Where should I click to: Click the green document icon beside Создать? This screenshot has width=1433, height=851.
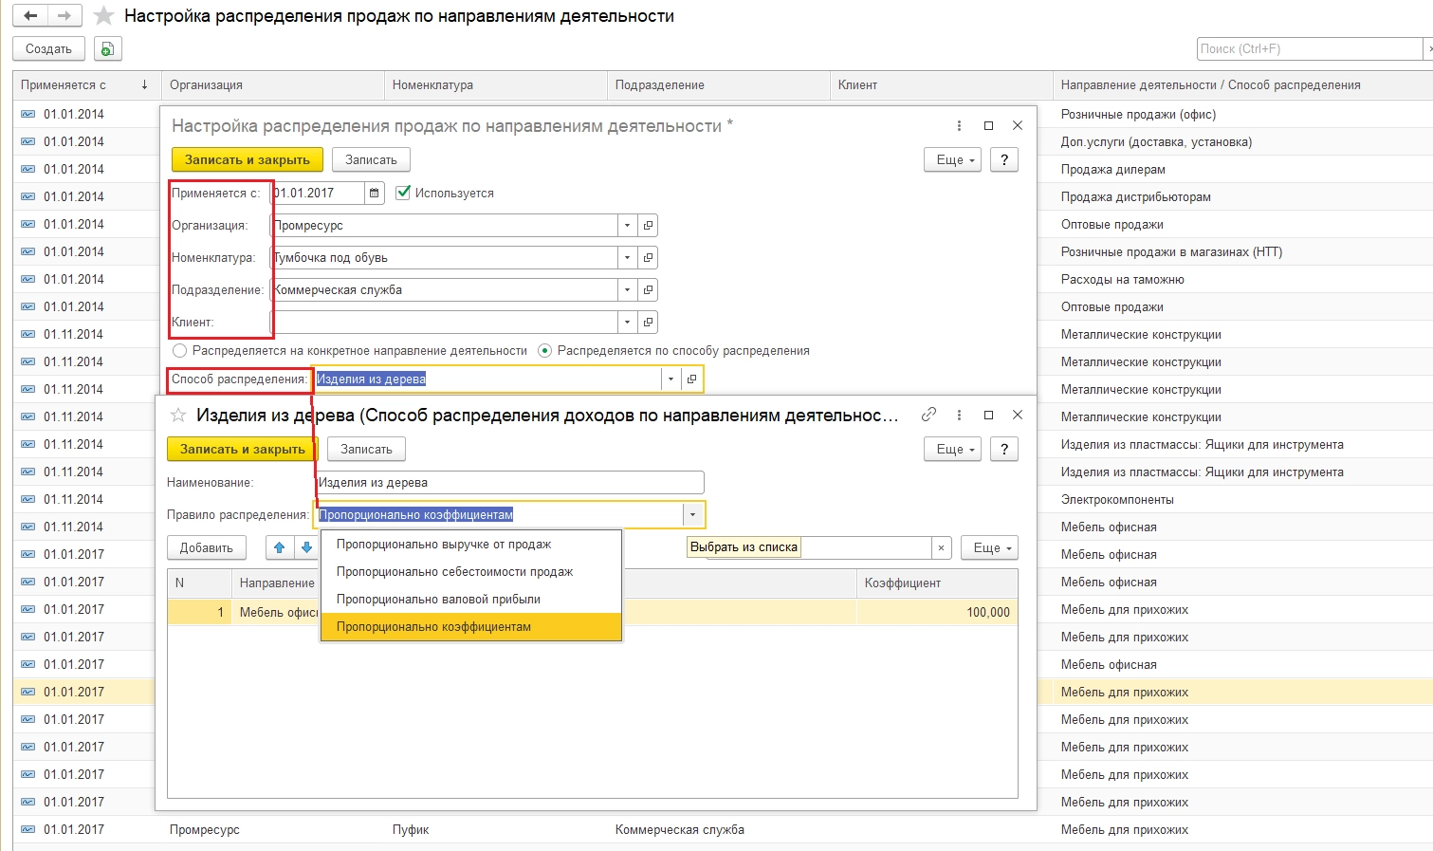point(107,49)
